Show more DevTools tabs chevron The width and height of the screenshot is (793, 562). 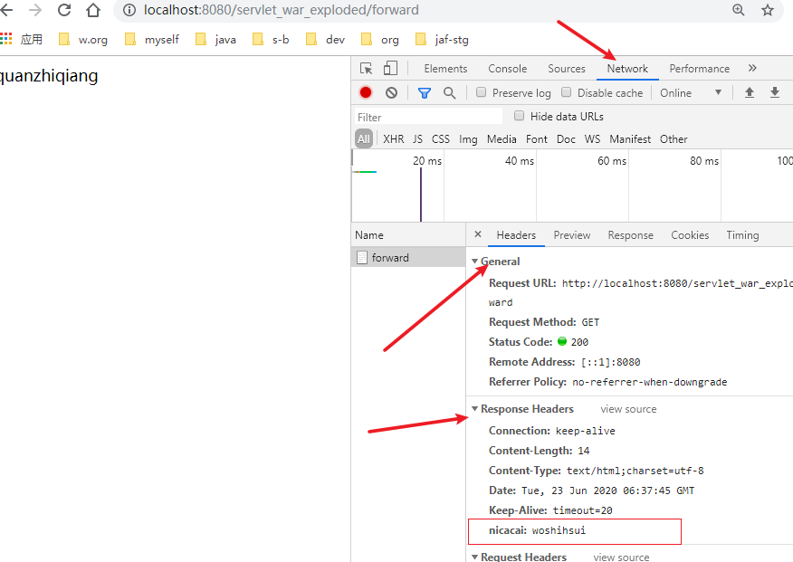752,68
